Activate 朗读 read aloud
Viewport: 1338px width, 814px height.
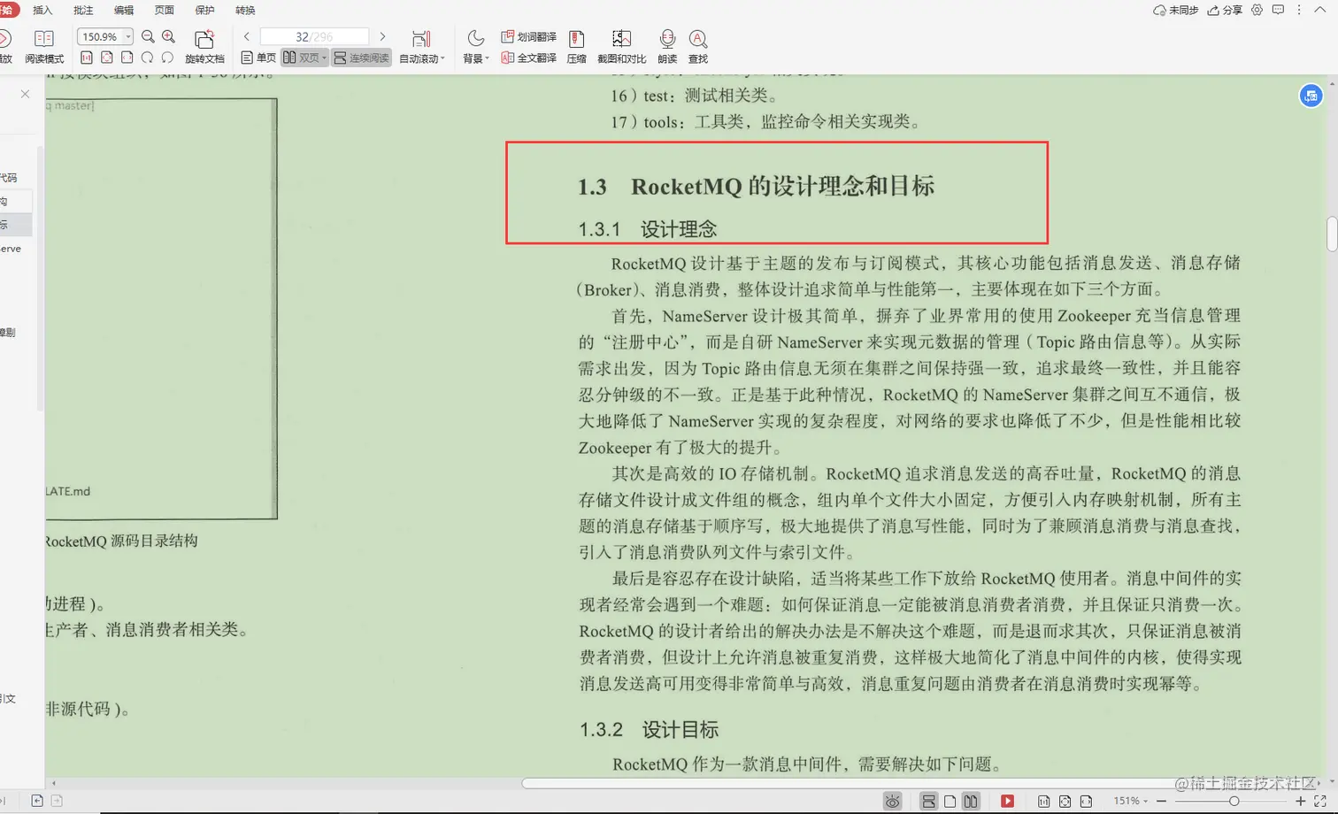(667, 46)
